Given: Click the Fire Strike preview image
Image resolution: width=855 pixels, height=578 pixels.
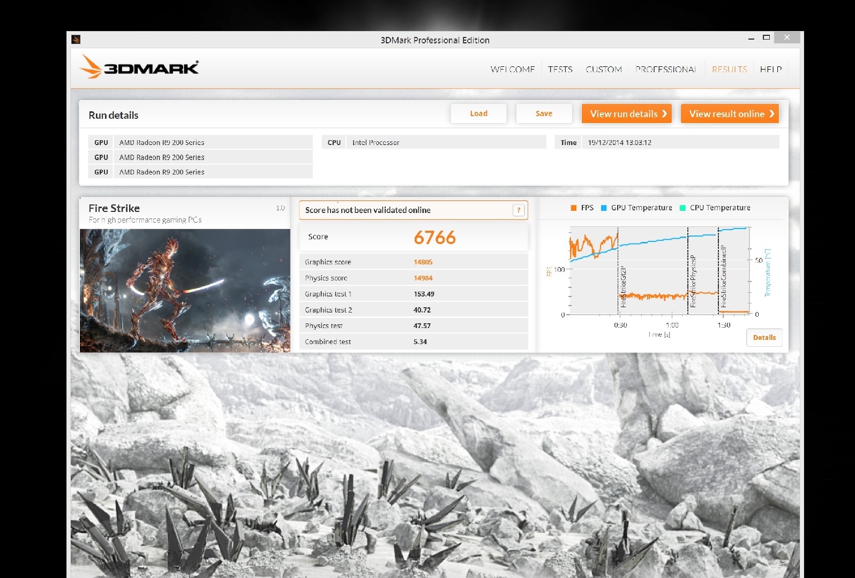Looking at the screenshot, I should (x=185, y=291).
